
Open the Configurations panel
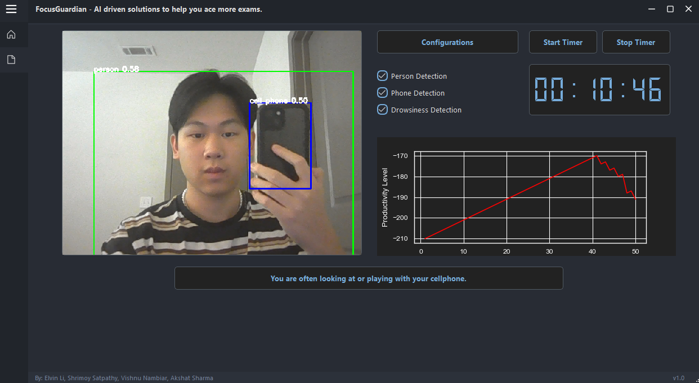click(447, 42)
